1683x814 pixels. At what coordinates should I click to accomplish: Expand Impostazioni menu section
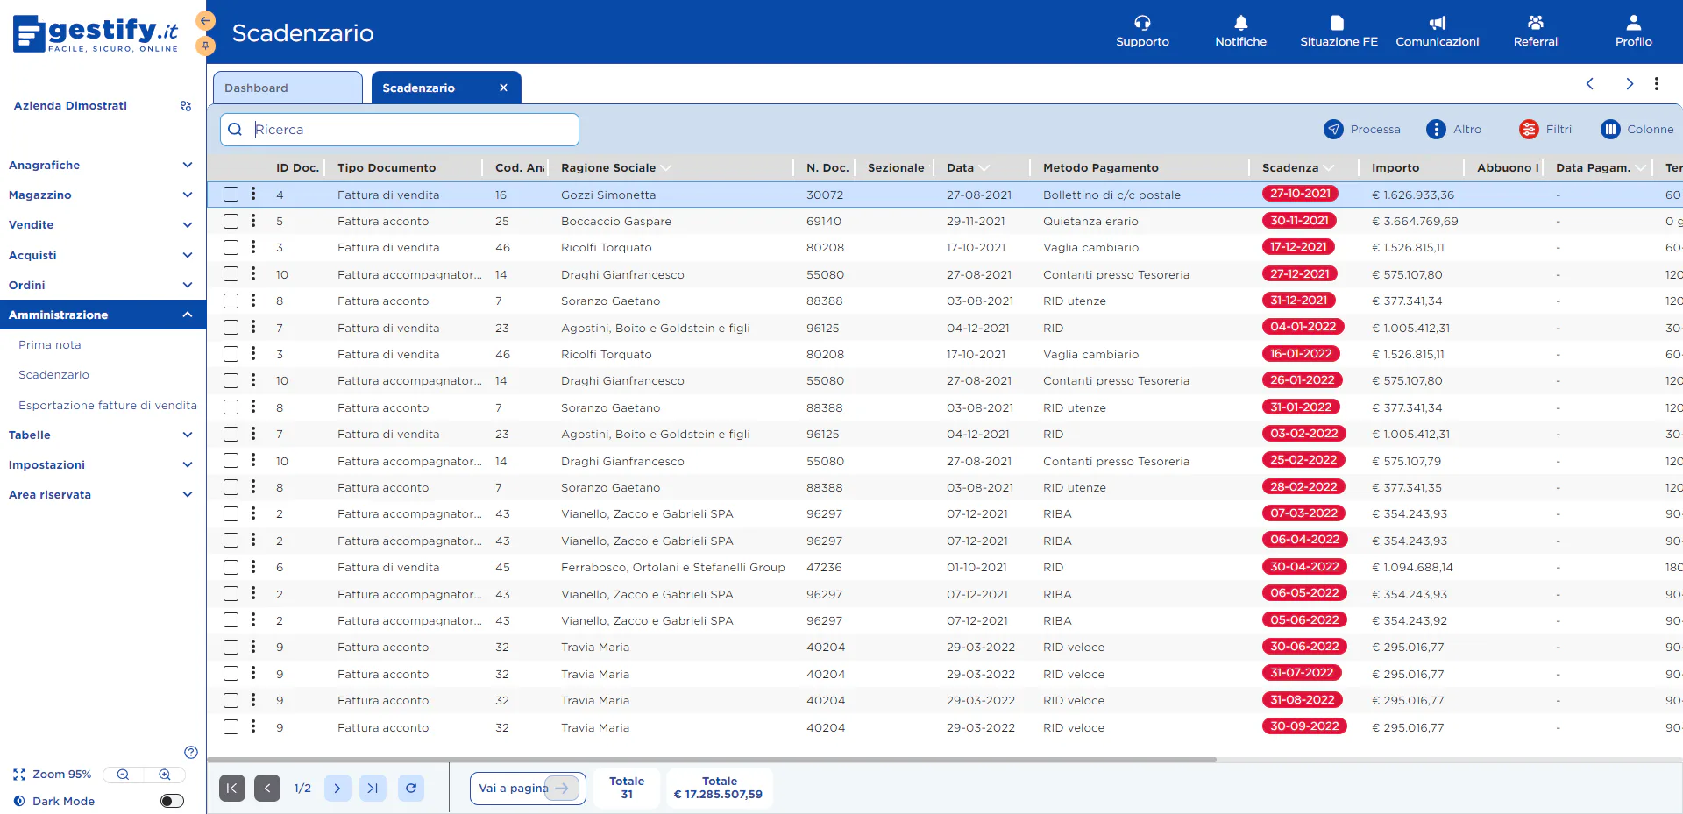coord(102,464)
